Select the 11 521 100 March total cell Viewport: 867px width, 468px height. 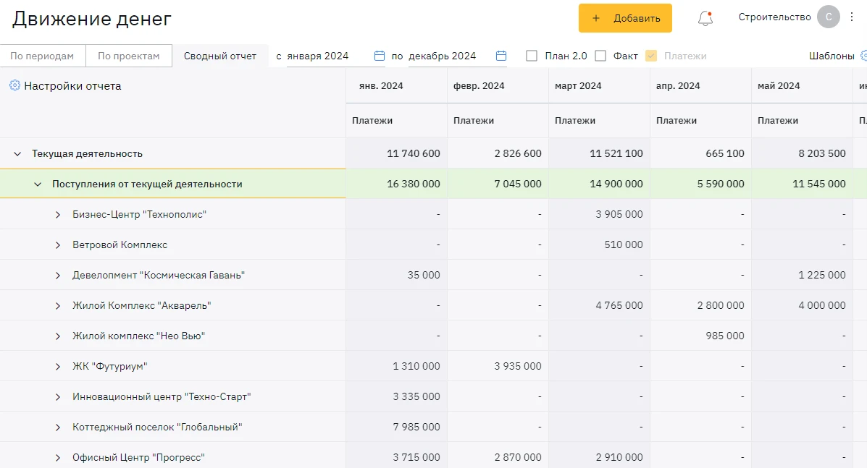pos(600,153)
